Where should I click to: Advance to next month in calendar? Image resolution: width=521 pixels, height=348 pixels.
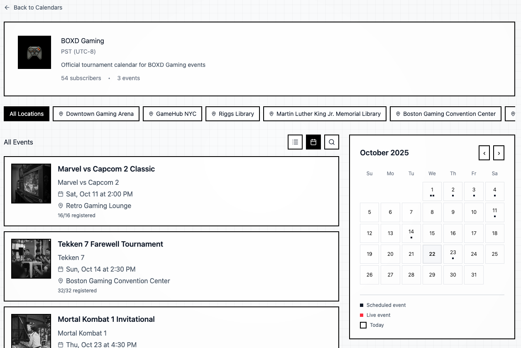click(499, 153)
